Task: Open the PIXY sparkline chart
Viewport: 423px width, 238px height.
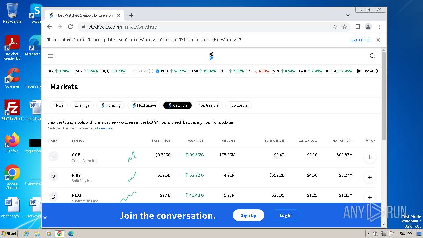Action: click(132, 177)
